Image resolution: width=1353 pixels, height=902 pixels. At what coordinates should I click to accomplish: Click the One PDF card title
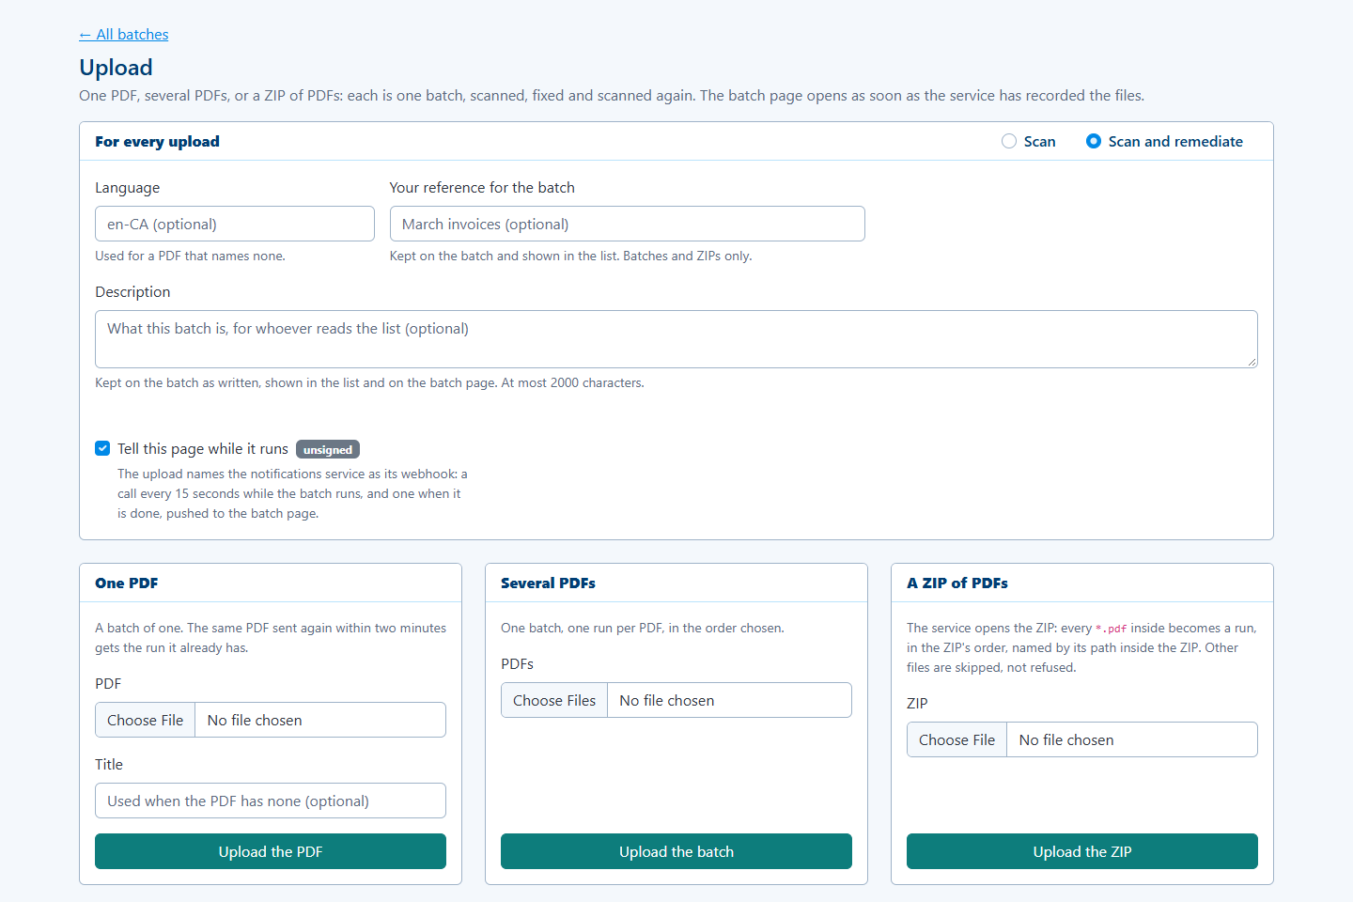[127, 583]
